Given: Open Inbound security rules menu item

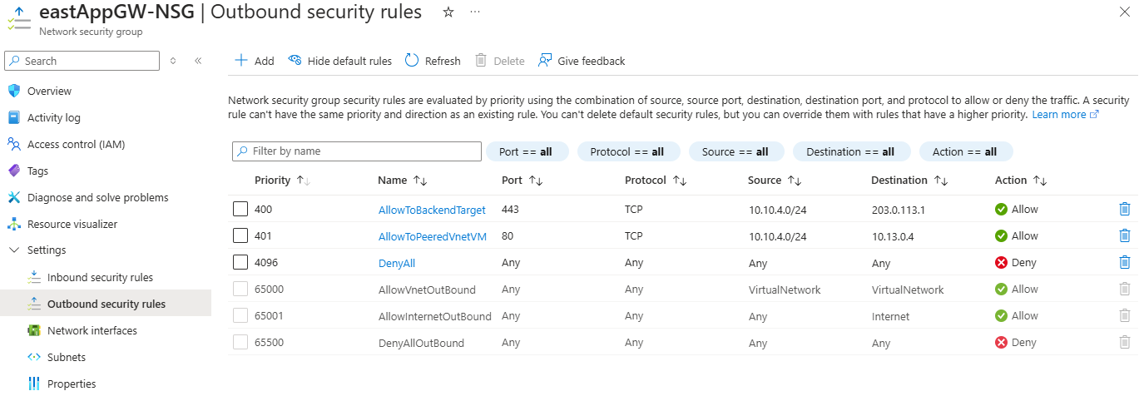Looking at the screenshot, I should point(100,277).
